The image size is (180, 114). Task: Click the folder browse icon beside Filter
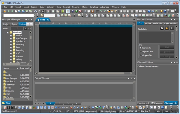point(29,28)
